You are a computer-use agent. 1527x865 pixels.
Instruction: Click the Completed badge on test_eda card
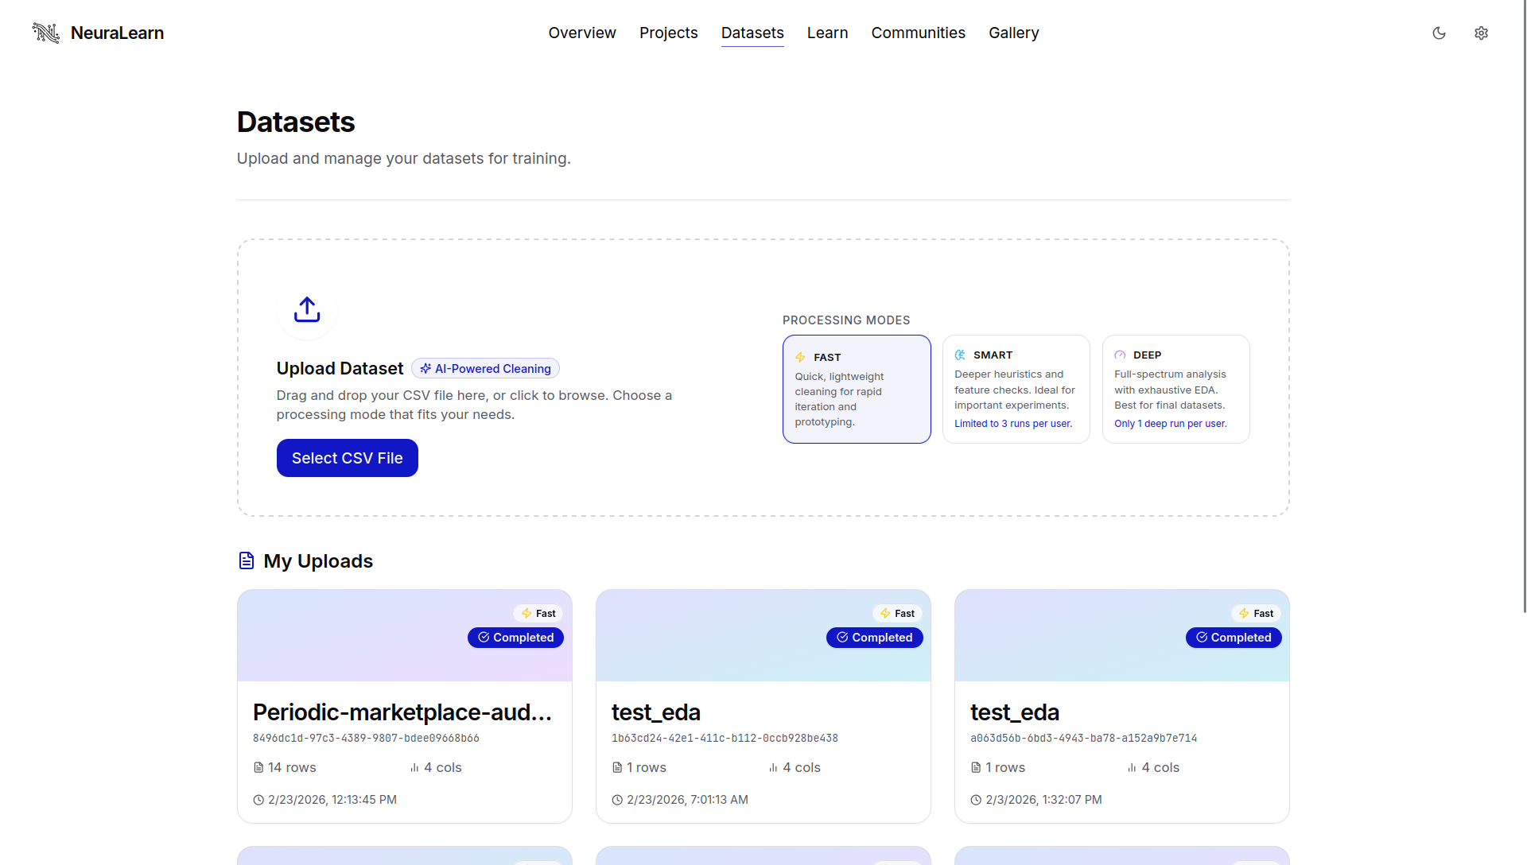pos(875,638)
